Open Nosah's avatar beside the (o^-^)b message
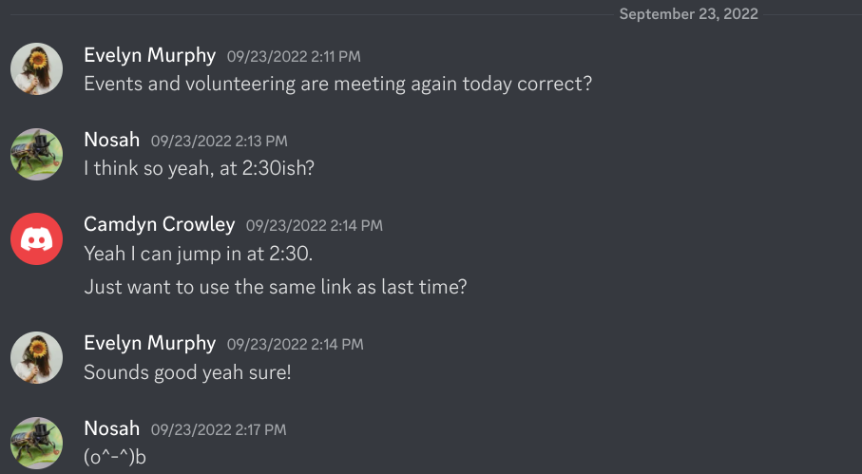862x474 pixels. point(37,444)
